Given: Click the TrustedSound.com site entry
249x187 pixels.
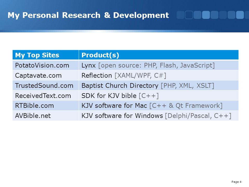Looking at the screenshot, I should point(46,85).
